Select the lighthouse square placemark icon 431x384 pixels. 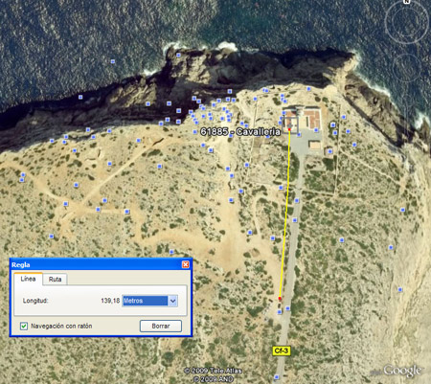coord(290,124)
